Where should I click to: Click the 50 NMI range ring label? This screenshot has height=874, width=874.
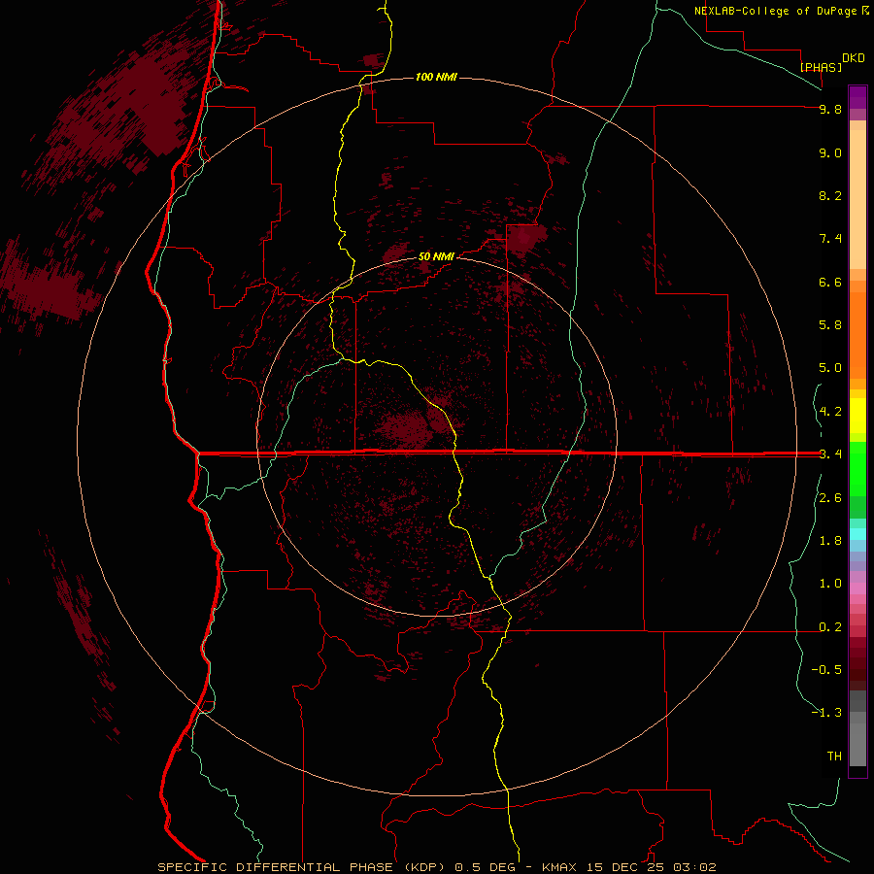[x=436, y=256]
